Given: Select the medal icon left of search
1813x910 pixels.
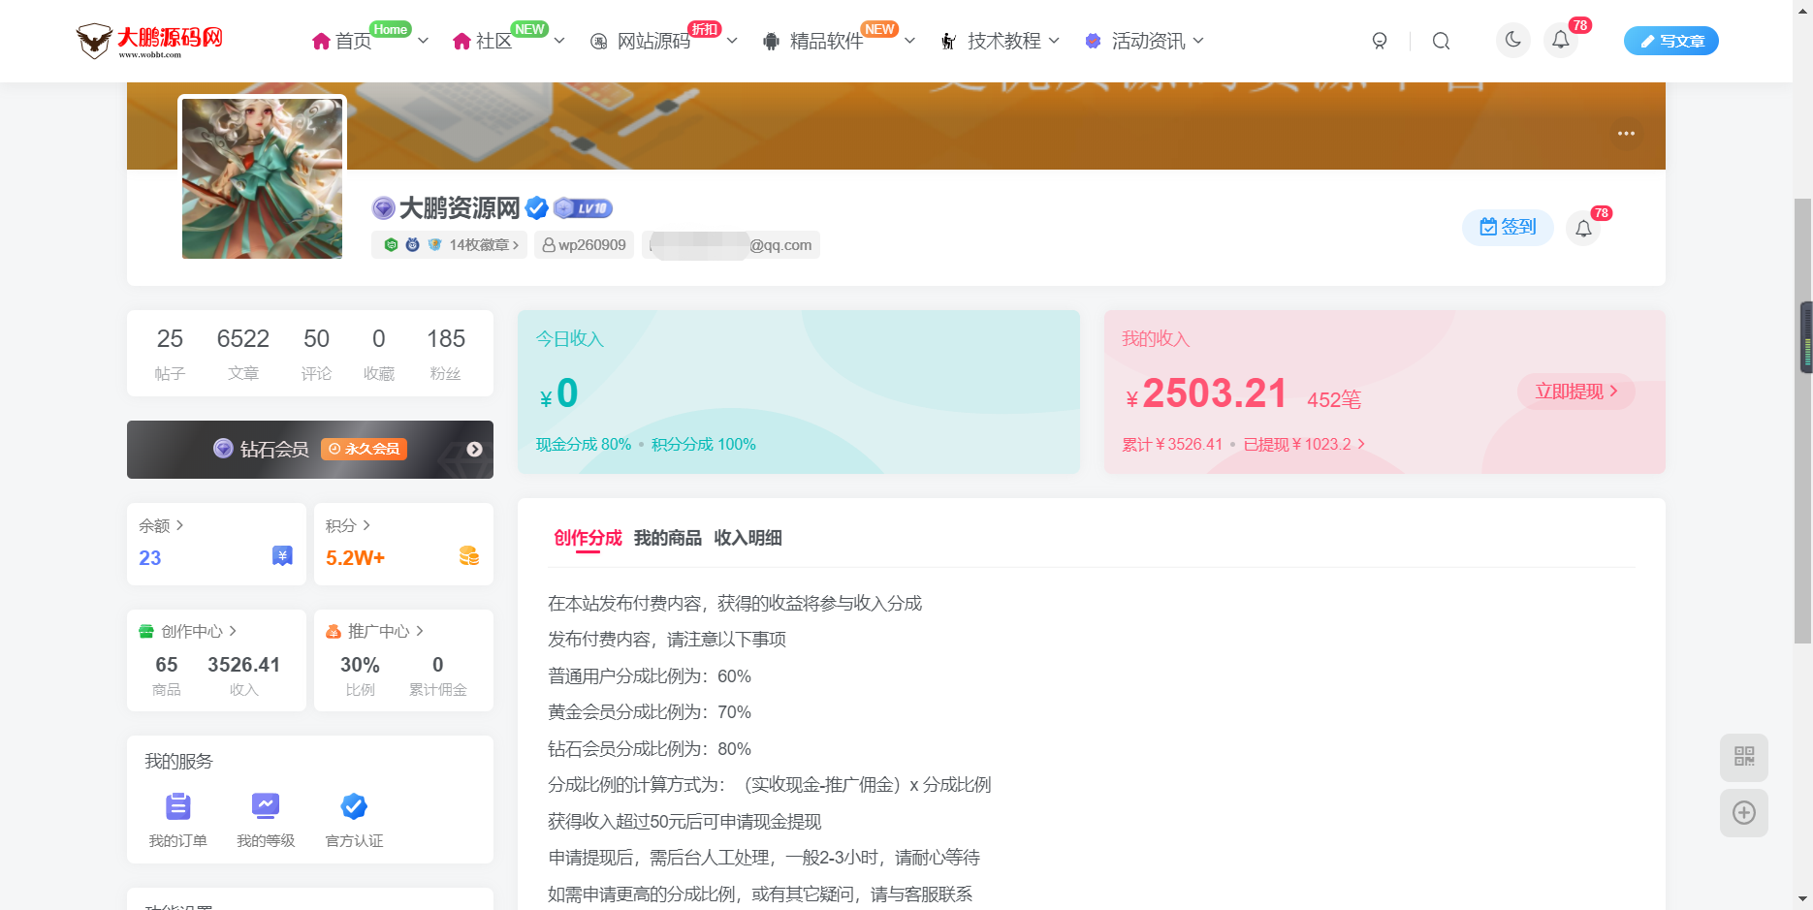Looking at the screenshot, I should [1380, 41].
